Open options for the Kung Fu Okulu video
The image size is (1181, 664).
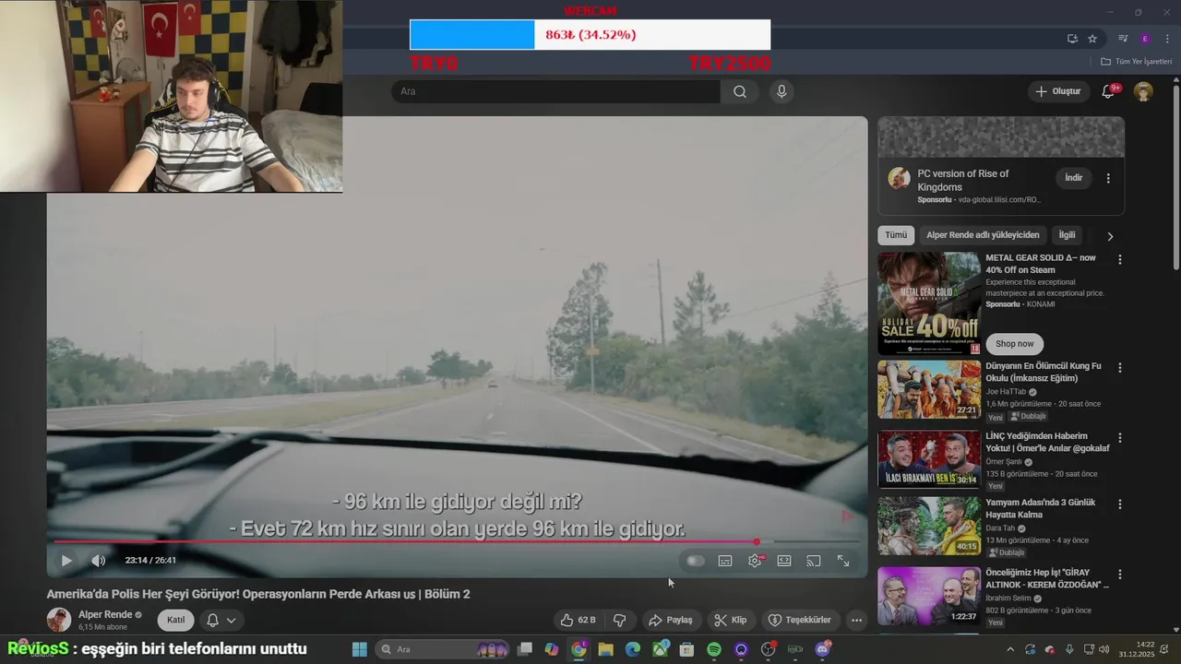(1120, 368)
